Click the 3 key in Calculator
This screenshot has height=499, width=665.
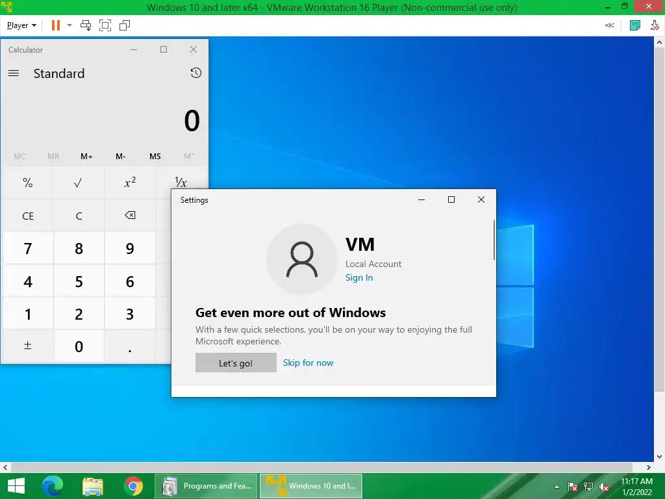tap(130, 314)
